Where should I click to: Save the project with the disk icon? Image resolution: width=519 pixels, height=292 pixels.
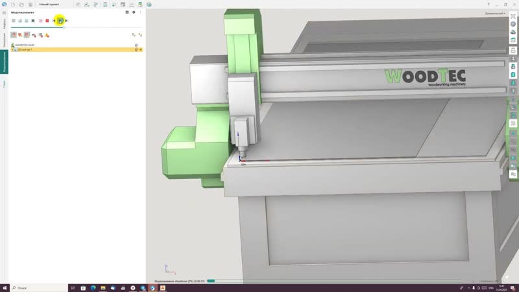(x=30, y=5)
